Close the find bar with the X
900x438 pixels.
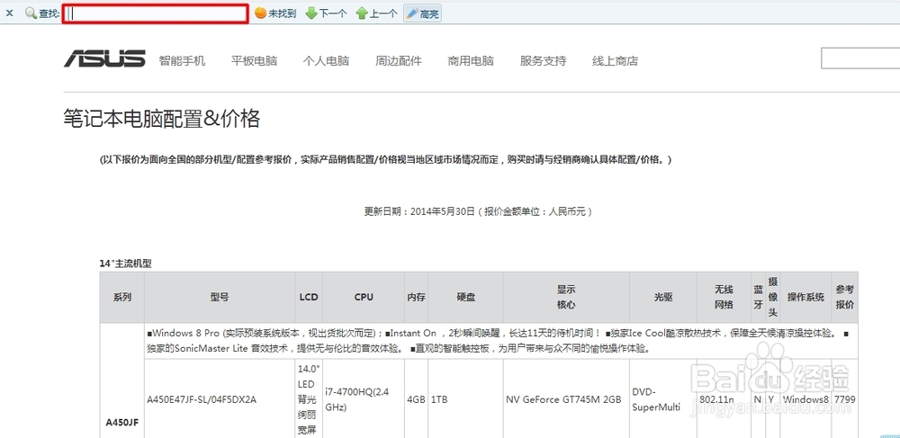click(x=9, y=13)
